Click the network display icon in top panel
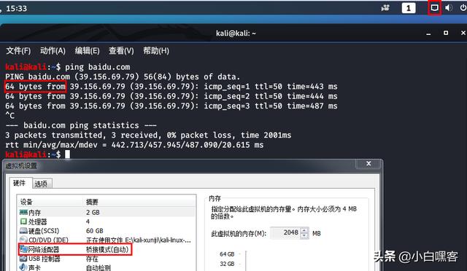467x271 pixels. click(434, 8)
